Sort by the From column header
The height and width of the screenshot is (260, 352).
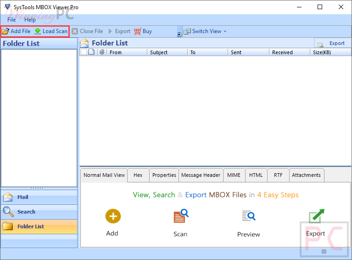pyautogui.click(x=127, y=52)
